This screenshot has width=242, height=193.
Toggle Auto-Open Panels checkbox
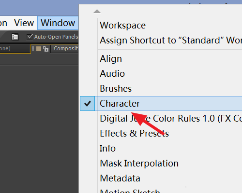click(30, 37)
